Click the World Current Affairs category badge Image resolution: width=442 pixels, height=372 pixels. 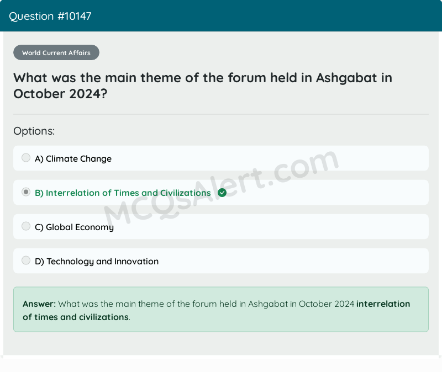pos(56,52)
